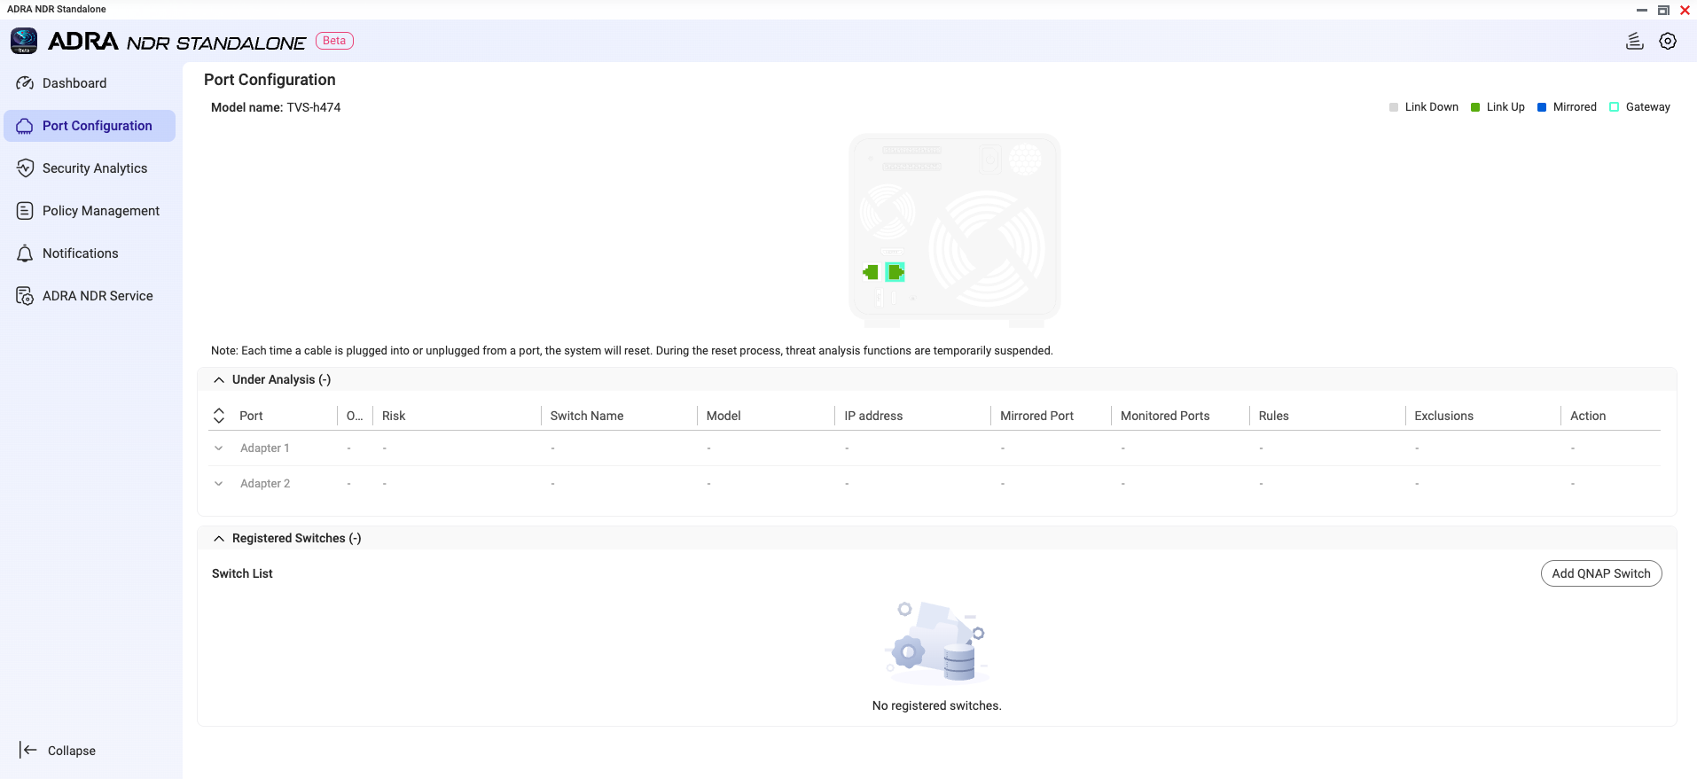Go to Security Analytics page

[95, 168]
